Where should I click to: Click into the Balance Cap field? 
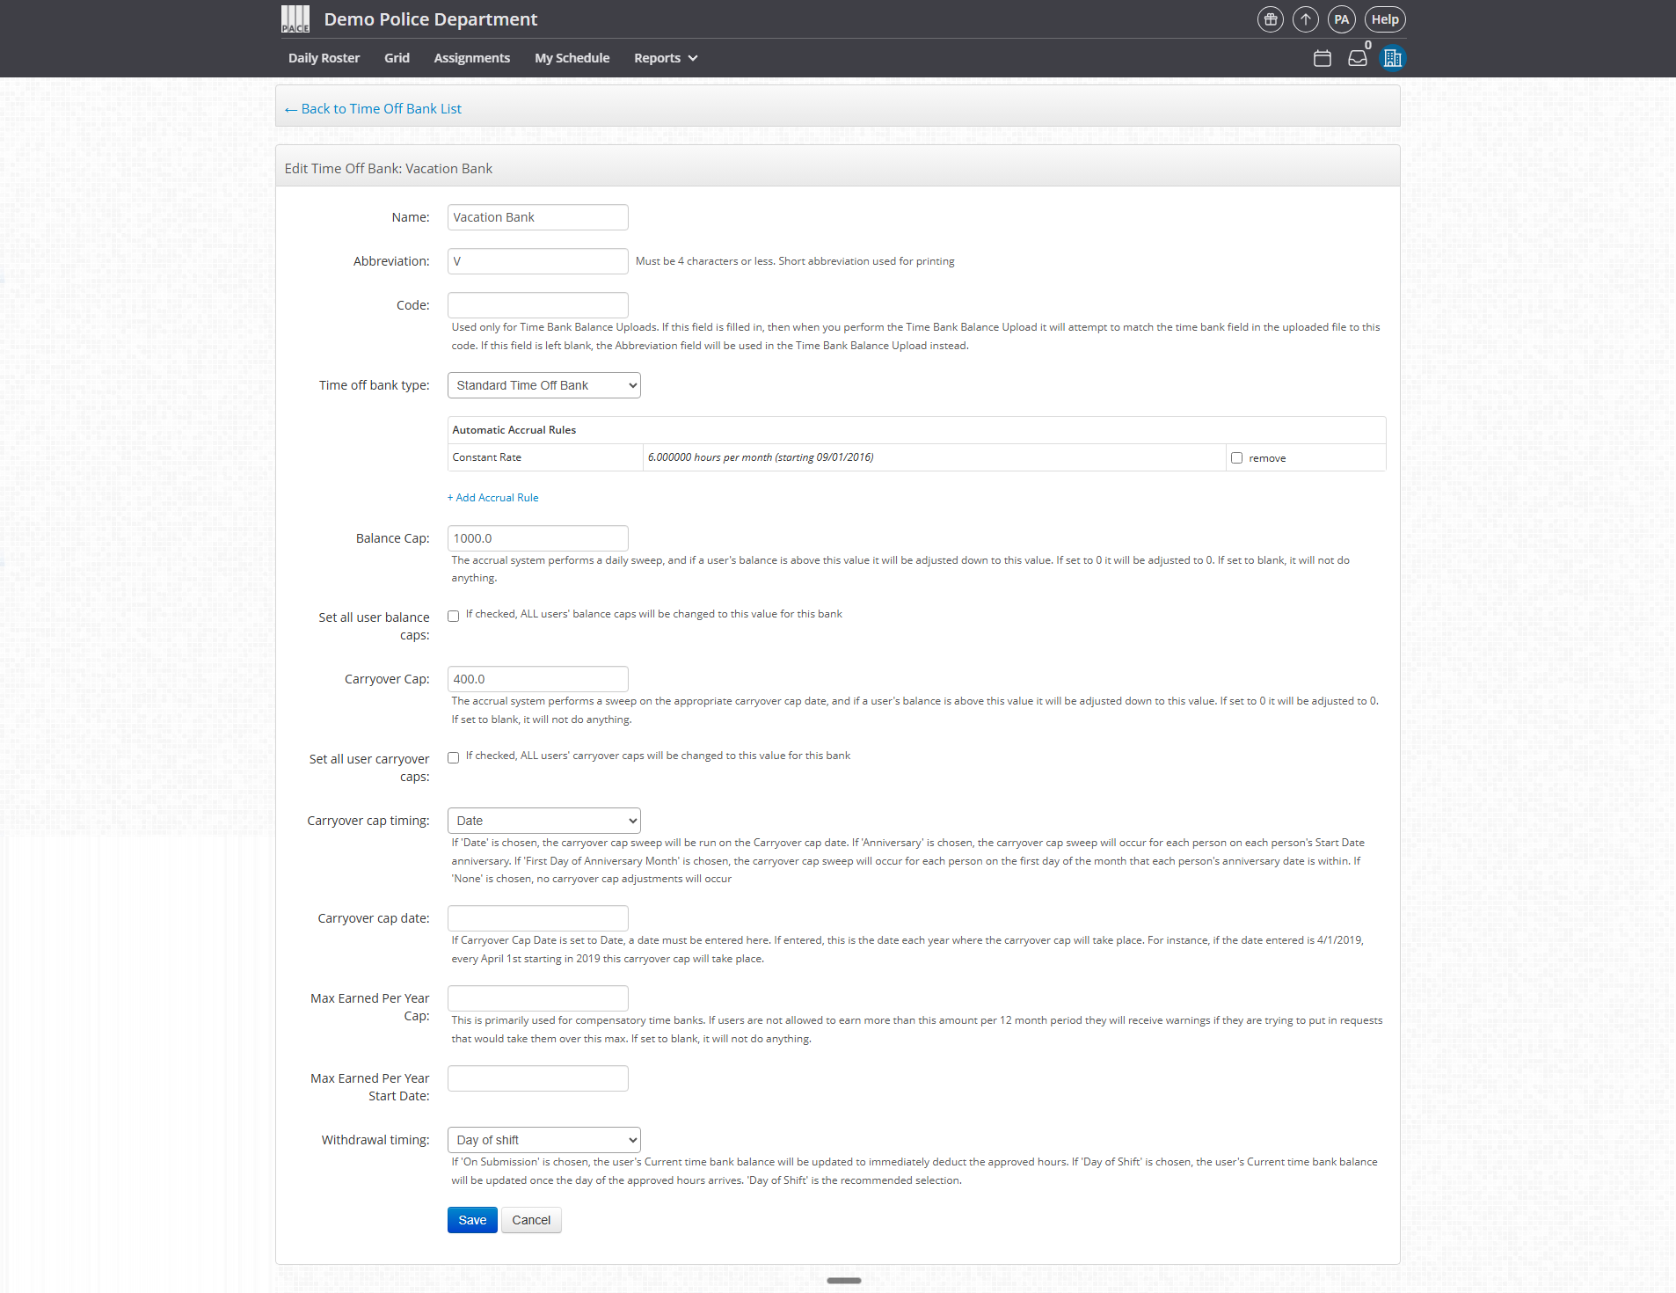coord(538,538)
